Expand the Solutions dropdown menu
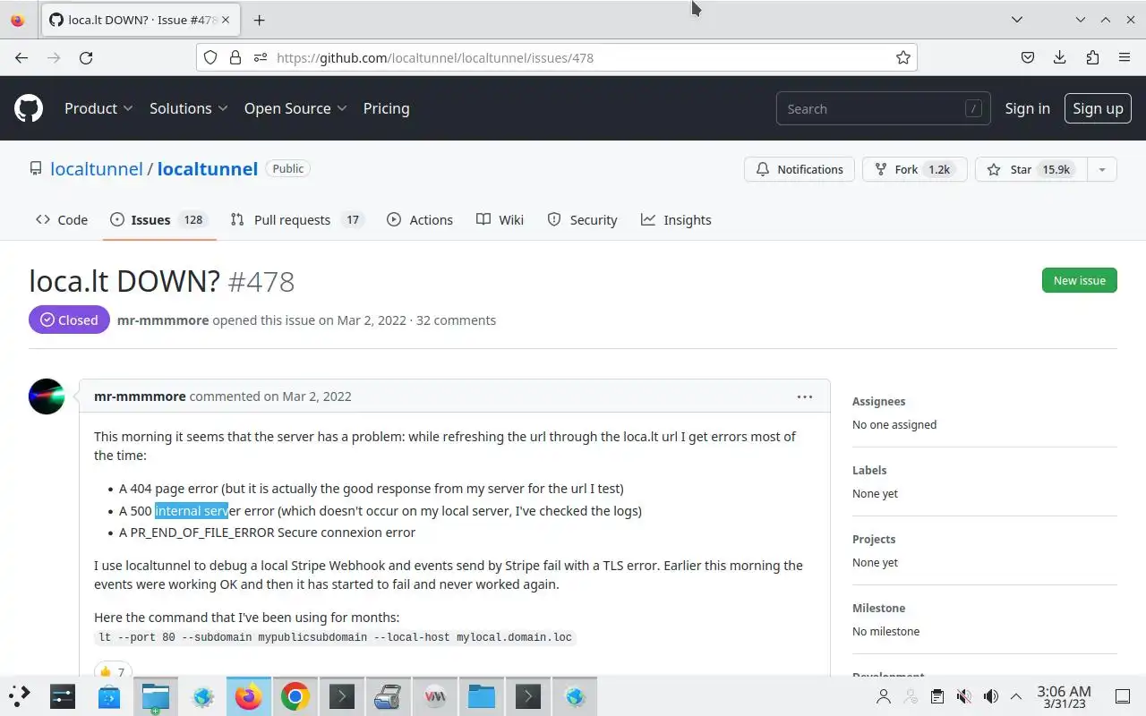Viewport: 1146px width, 716px height. point(189,108)
